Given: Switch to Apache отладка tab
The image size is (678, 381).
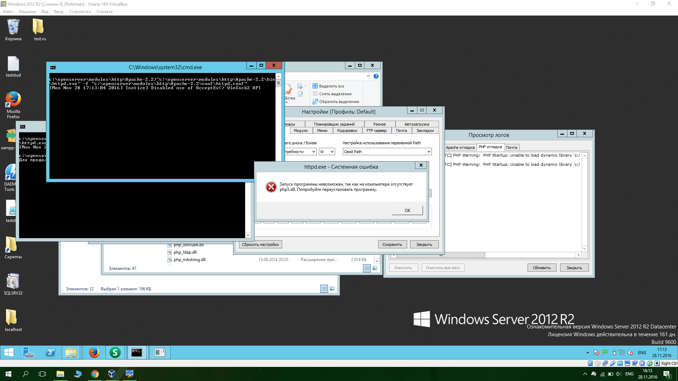Looking at the screenshot, I should click(460, 147).
